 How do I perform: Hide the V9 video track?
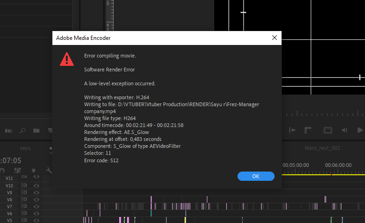(36, 192)
